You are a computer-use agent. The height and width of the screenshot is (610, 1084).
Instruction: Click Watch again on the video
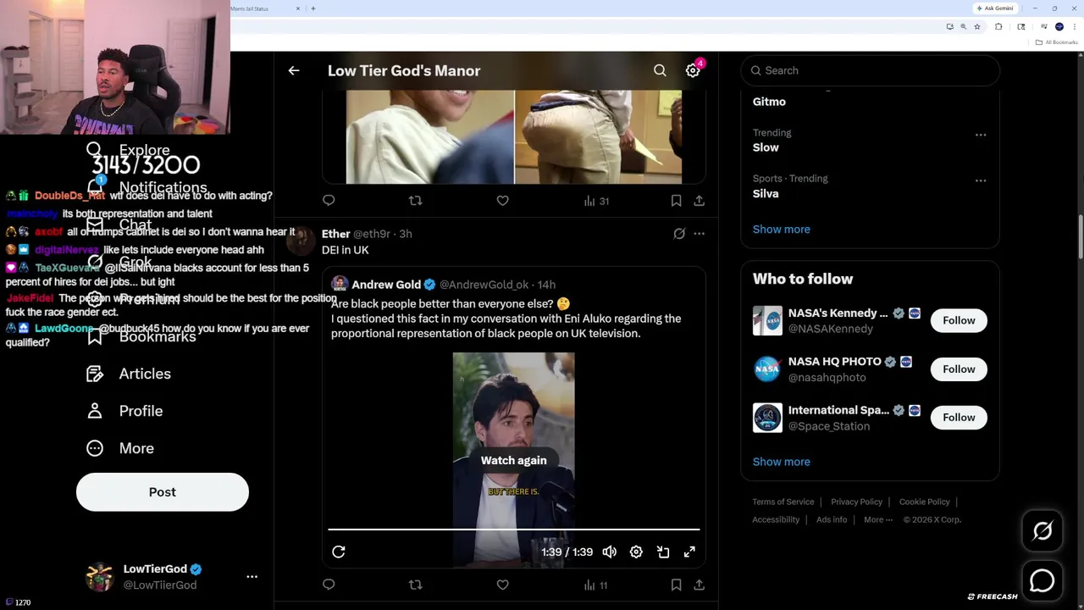point(514,460)
